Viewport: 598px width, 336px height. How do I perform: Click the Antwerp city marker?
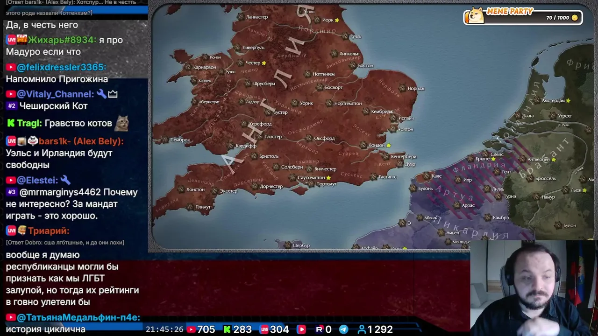click(x=522, y=160)
